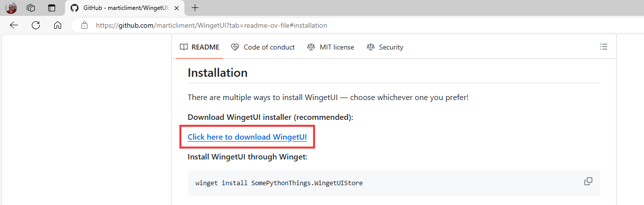Go back using the back arrow
Screen dimensions: 644x205
tap(14, 25)
